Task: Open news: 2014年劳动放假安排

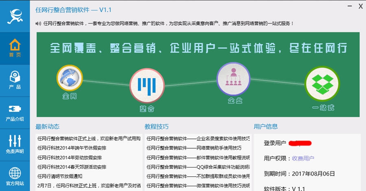Action: tap(70, 157)
